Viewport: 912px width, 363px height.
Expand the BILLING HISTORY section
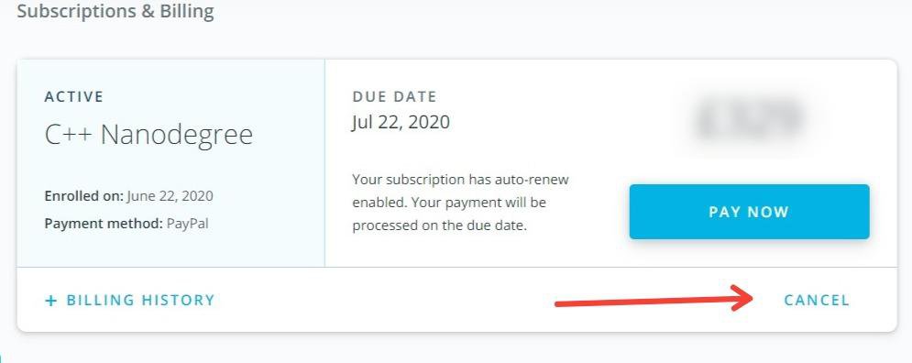(x=130, y=300)
